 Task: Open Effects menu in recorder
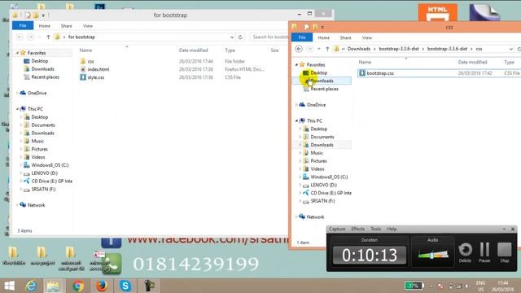pyautogui.click(x=358, y=229)
